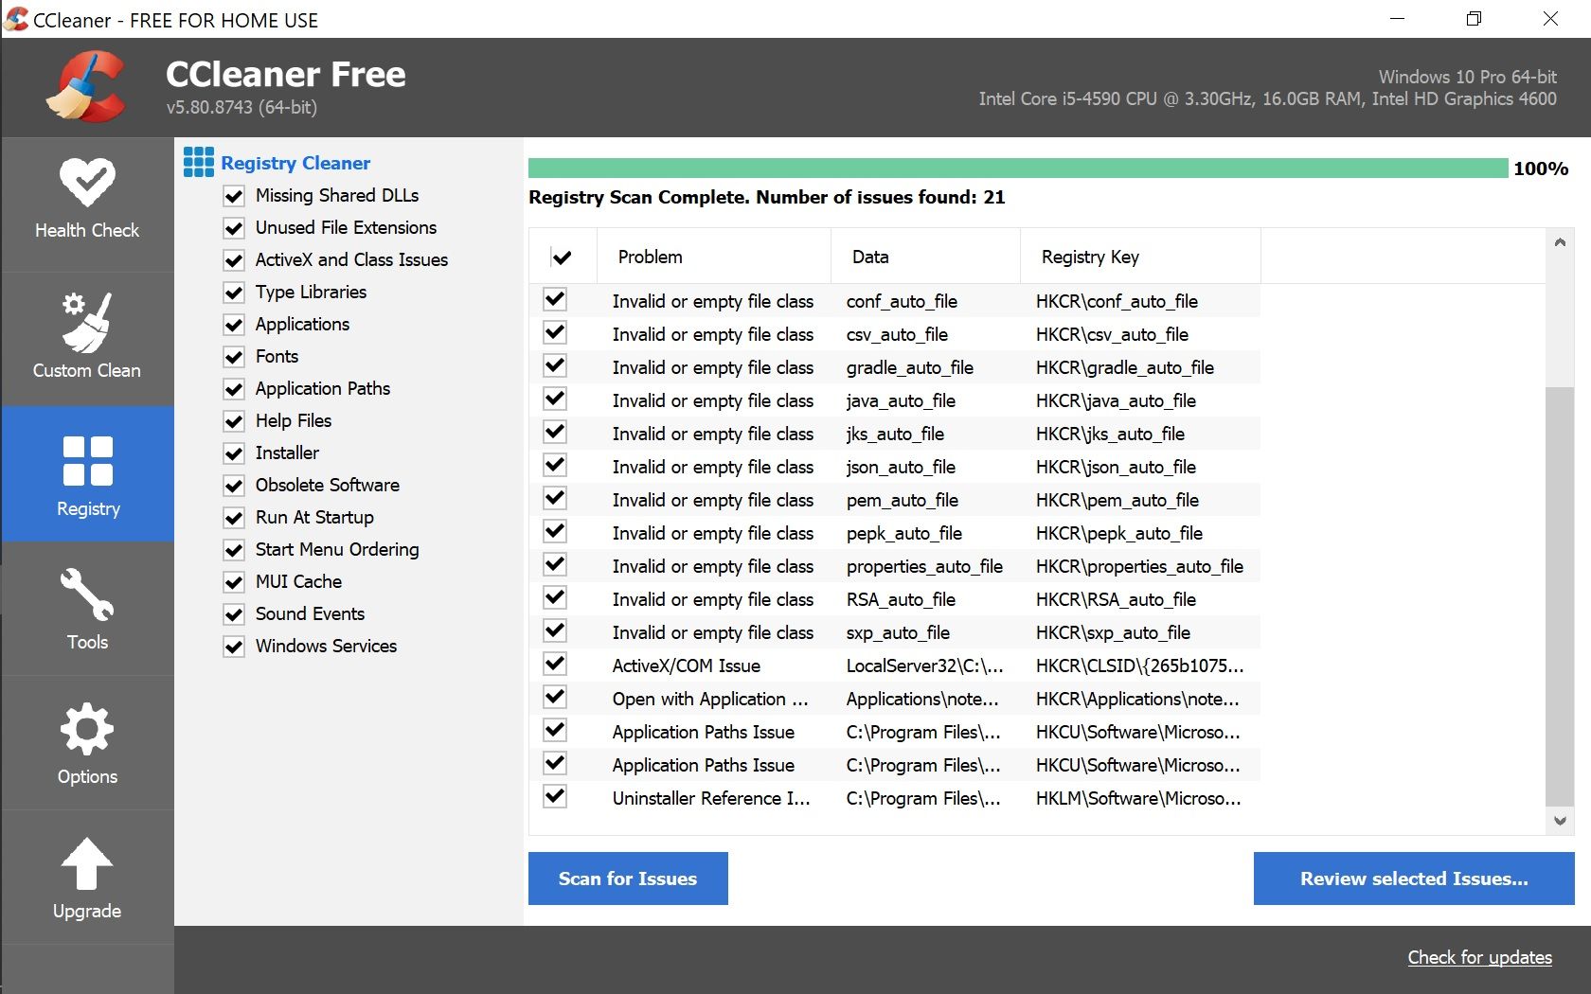
Task: Open the Health Check section
Action: [x=87, y=204]
